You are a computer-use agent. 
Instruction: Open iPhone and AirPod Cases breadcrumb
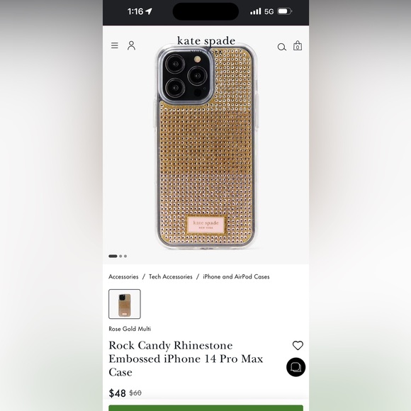pyautogui.click(x=236, y=276)
